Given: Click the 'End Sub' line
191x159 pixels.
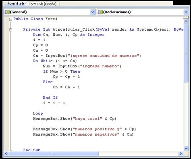Looking at the screenshot, I should (32, 150).
